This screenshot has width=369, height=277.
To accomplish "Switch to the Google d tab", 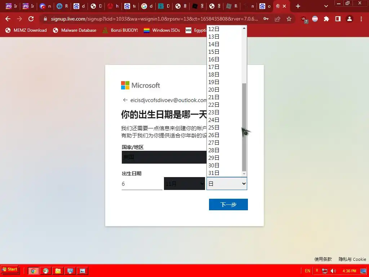I will [147, 6].
